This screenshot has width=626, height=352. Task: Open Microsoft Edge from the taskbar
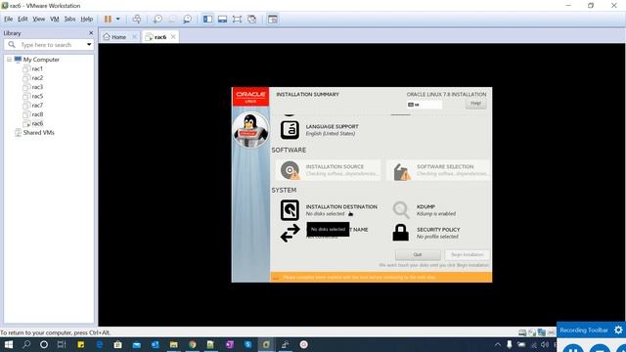[100, 344]
